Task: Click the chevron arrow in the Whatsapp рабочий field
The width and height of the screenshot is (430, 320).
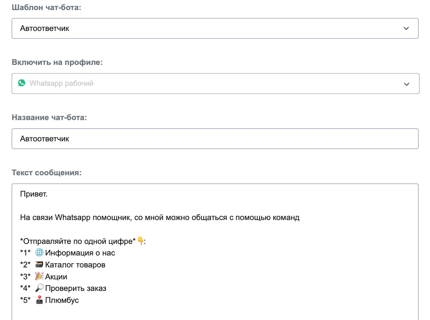Action: (x=407, y=84)
